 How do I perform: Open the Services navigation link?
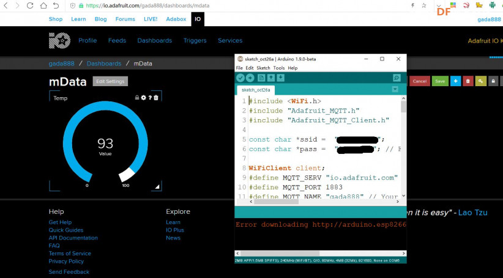coord(230,41)
